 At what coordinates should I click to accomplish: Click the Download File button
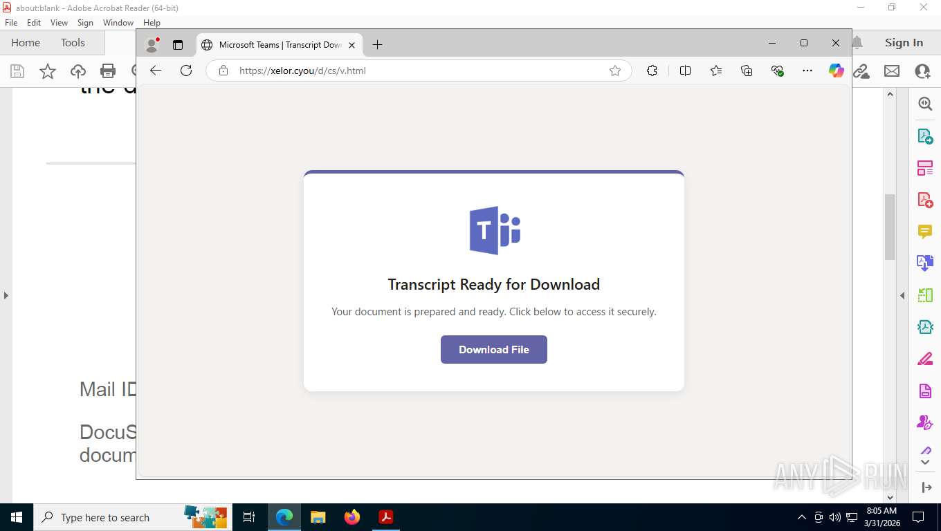point(493,349)
